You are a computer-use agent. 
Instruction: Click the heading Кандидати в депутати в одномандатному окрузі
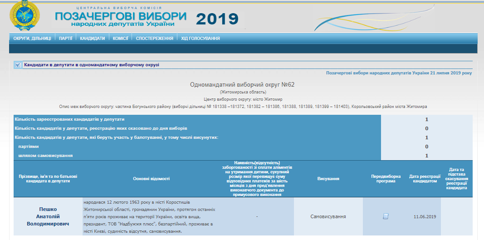[x=91, y=65]
